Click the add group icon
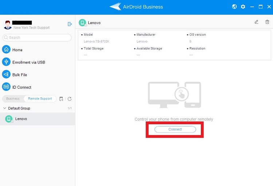The height and width of the screenshot is (186, 273). [61, 99]
